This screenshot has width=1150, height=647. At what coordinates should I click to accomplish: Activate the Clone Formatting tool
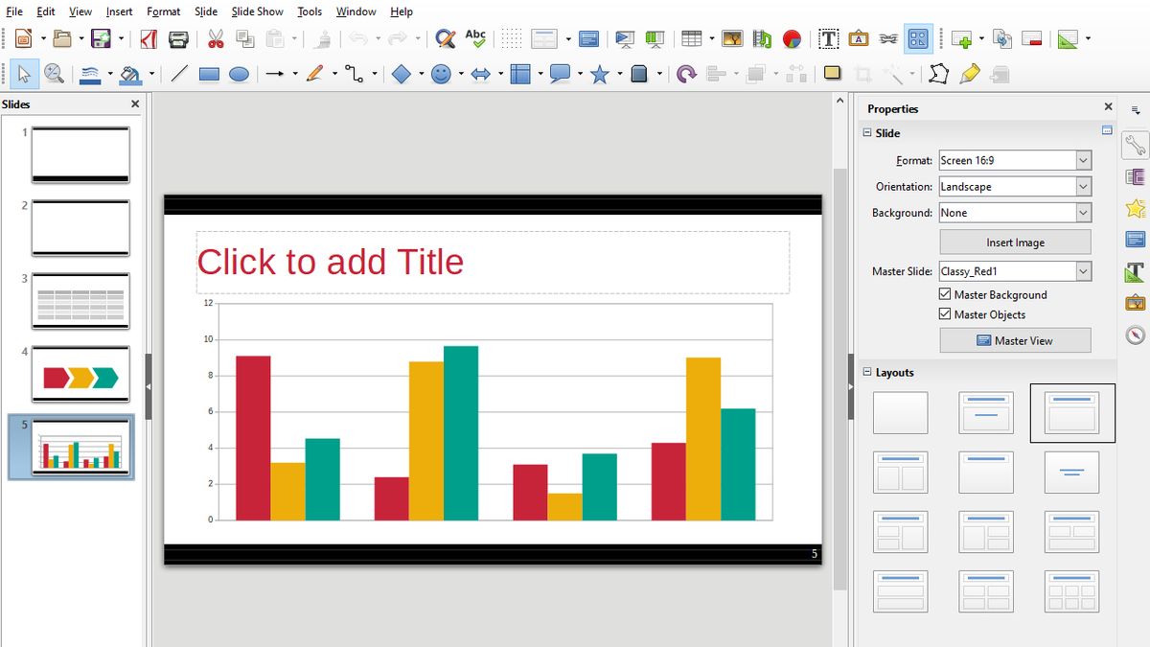tap(322, 38)
